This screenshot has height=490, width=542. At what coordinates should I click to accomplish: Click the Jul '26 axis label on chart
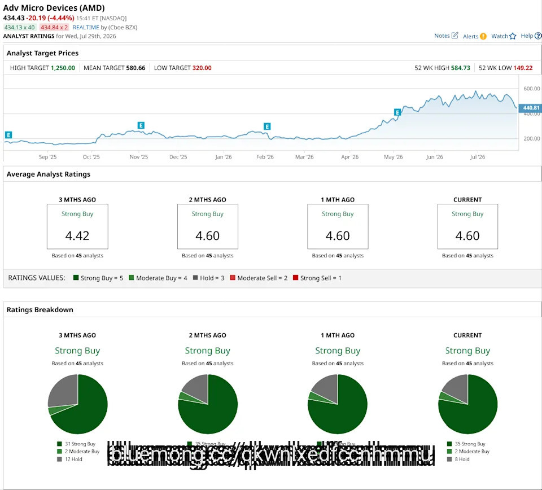point(478,157)
